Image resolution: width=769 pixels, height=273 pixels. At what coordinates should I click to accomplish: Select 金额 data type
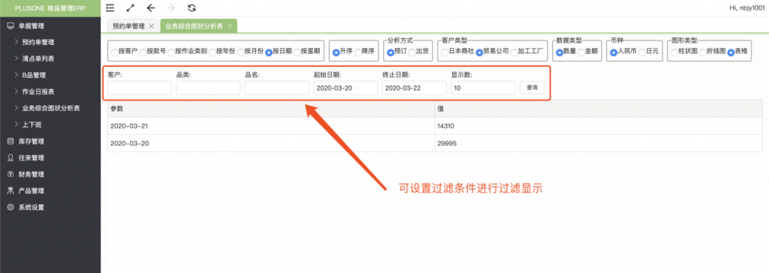[x=581, y=52]
